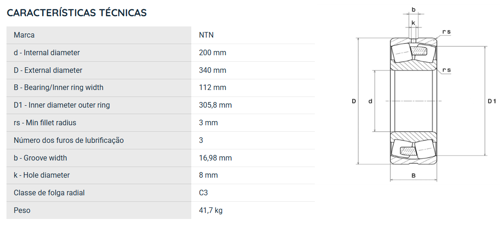Select the 41,7 kg weight value
Screen dimensions: 500x225
click(211, 210)
